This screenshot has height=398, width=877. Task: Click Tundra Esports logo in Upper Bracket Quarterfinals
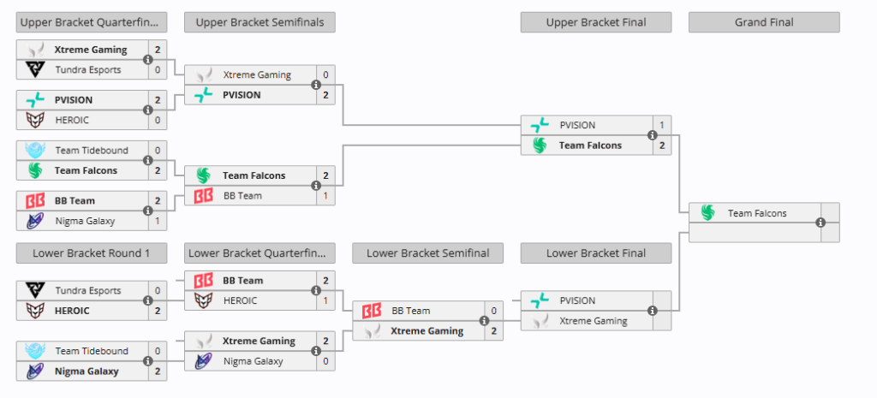pyautogui.click(x=35, y=70)
